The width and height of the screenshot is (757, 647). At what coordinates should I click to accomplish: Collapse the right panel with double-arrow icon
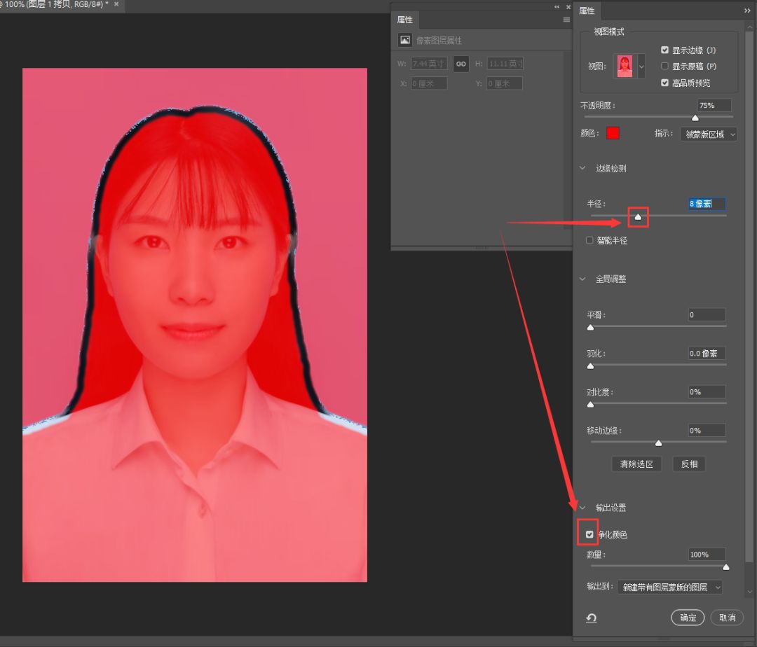[x=747, y=11]
